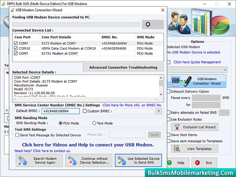Screen dimensions: 236x177
Task: Click here Quota Management link
Action: tap(197, 62)
